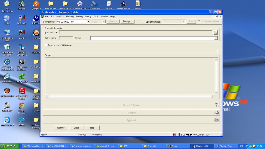The height and width of the screenshot is (149, 265).
Task: Launch Google Chrome desktop shortcut
Action: point(22,108)
